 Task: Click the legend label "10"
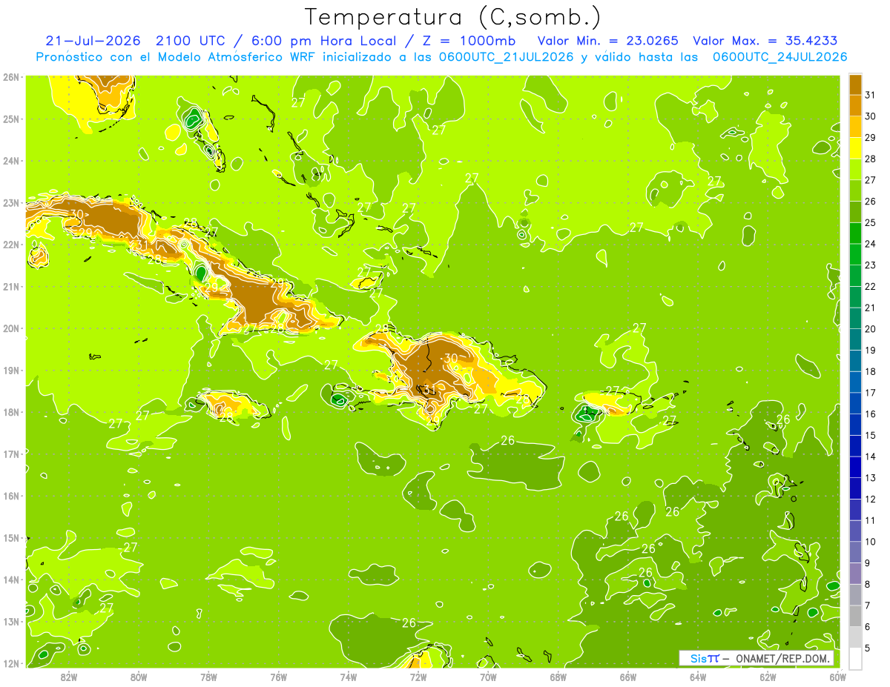coord(870,542)
